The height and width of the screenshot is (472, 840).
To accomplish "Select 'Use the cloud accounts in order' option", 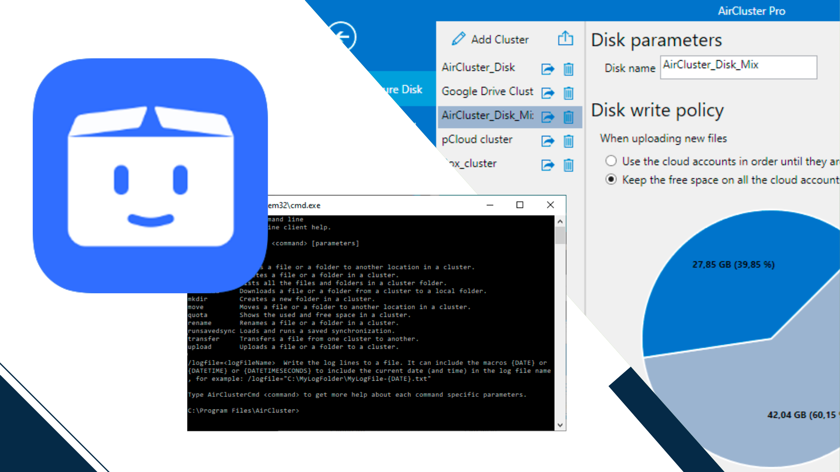I will point(611,161).
